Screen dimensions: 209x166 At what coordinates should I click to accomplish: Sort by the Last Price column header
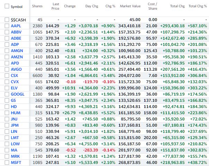coord(56,7)
